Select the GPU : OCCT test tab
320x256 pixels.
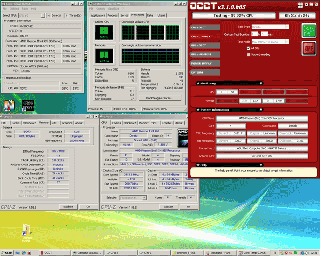(x=205, y=45)
